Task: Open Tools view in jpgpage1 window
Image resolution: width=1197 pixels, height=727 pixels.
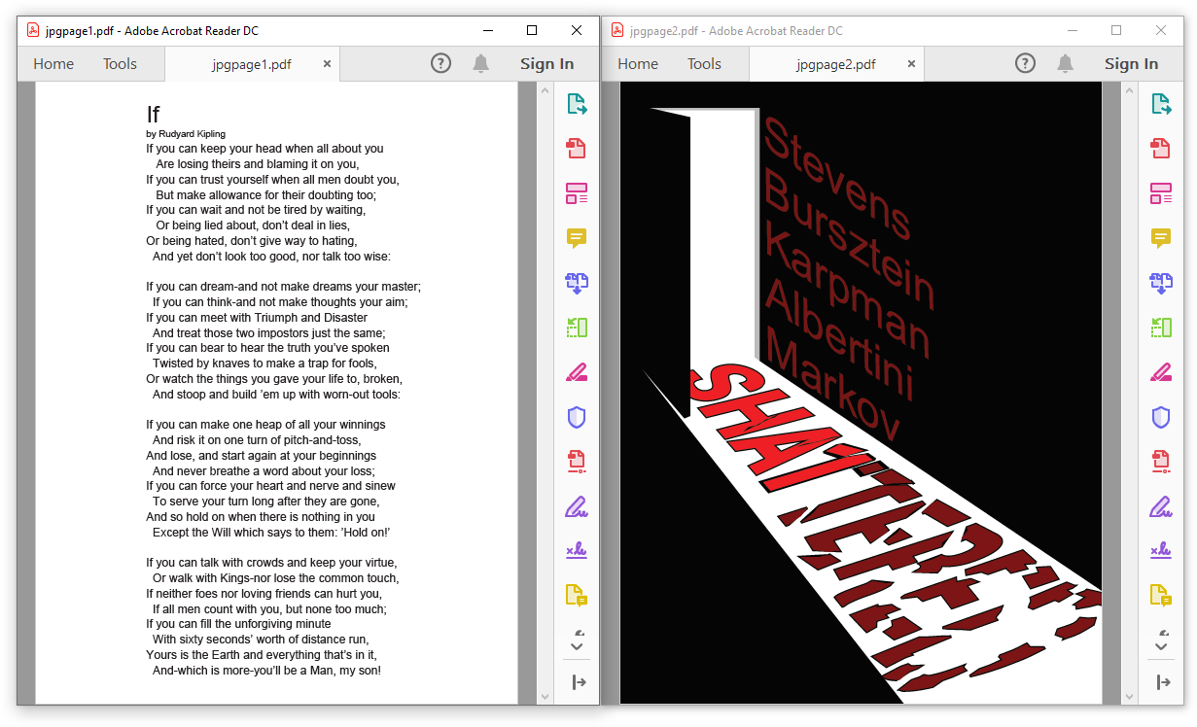Action: click(x=121, y=64)
